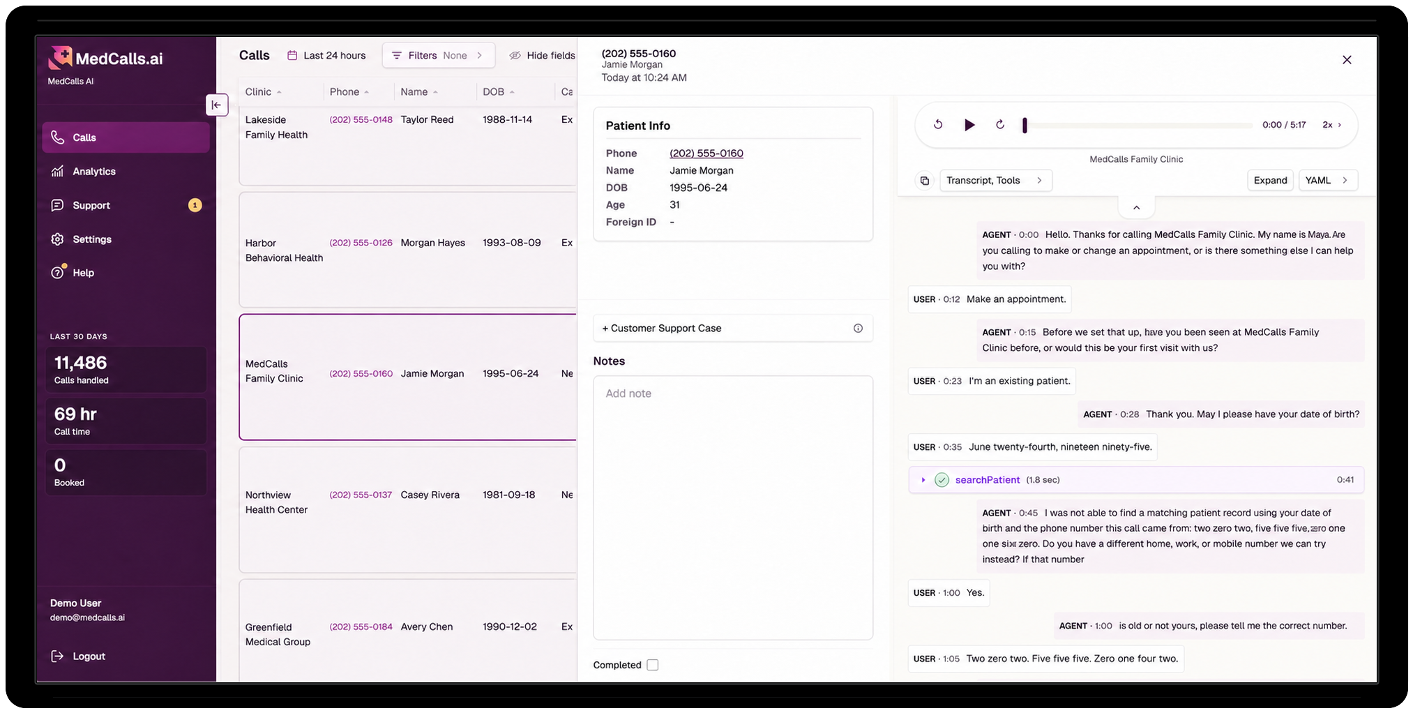Click the Help question mark icon
Image resolution: width=1413 pixels, height=713 pixels.
(x=57, y=273)
